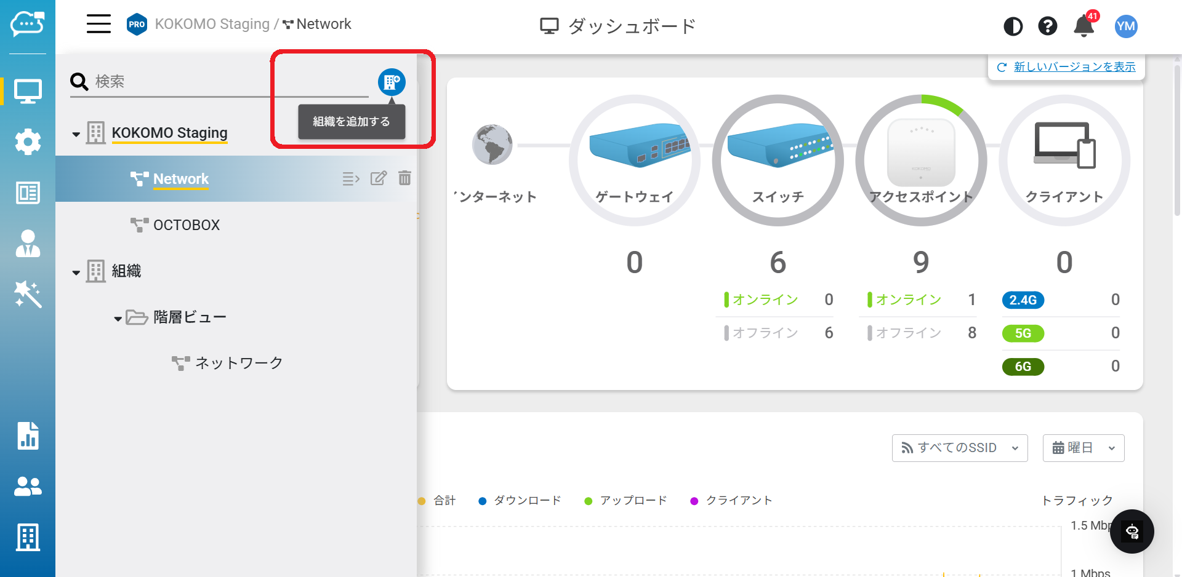Open reports chart icon in sidebar
The width and height of the screenshot is (1182, 577).
(x=28, y=436)
